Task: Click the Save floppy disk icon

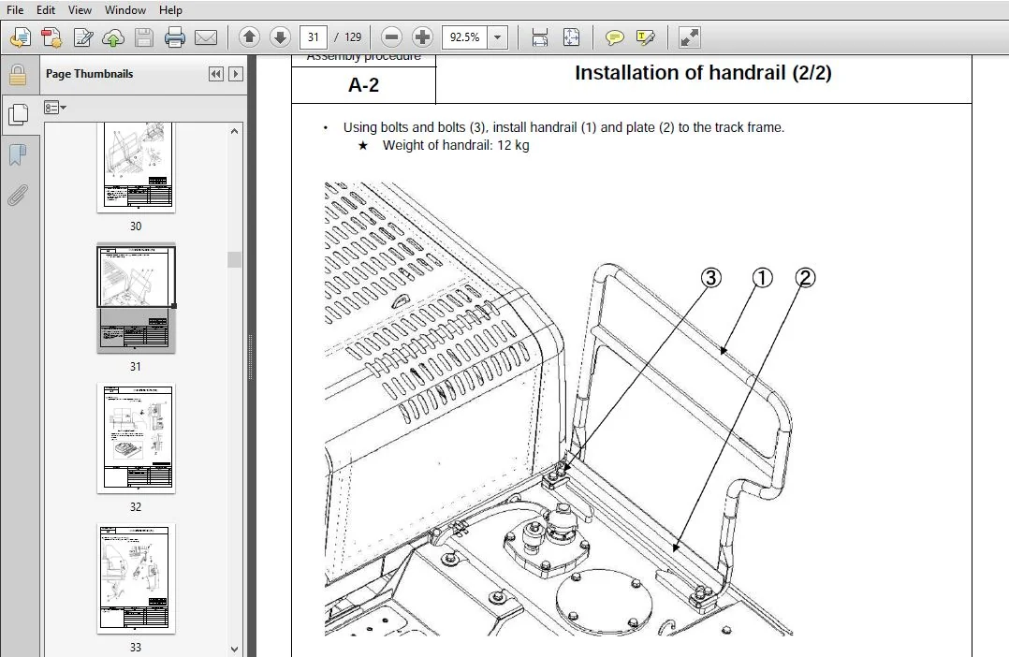Action: pos(144,37)
